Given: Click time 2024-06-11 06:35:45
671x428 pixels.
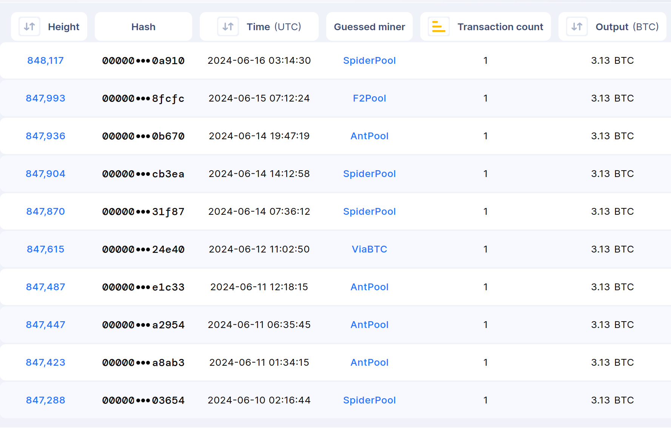Looking at the screenshot, I should click(259, 325).
